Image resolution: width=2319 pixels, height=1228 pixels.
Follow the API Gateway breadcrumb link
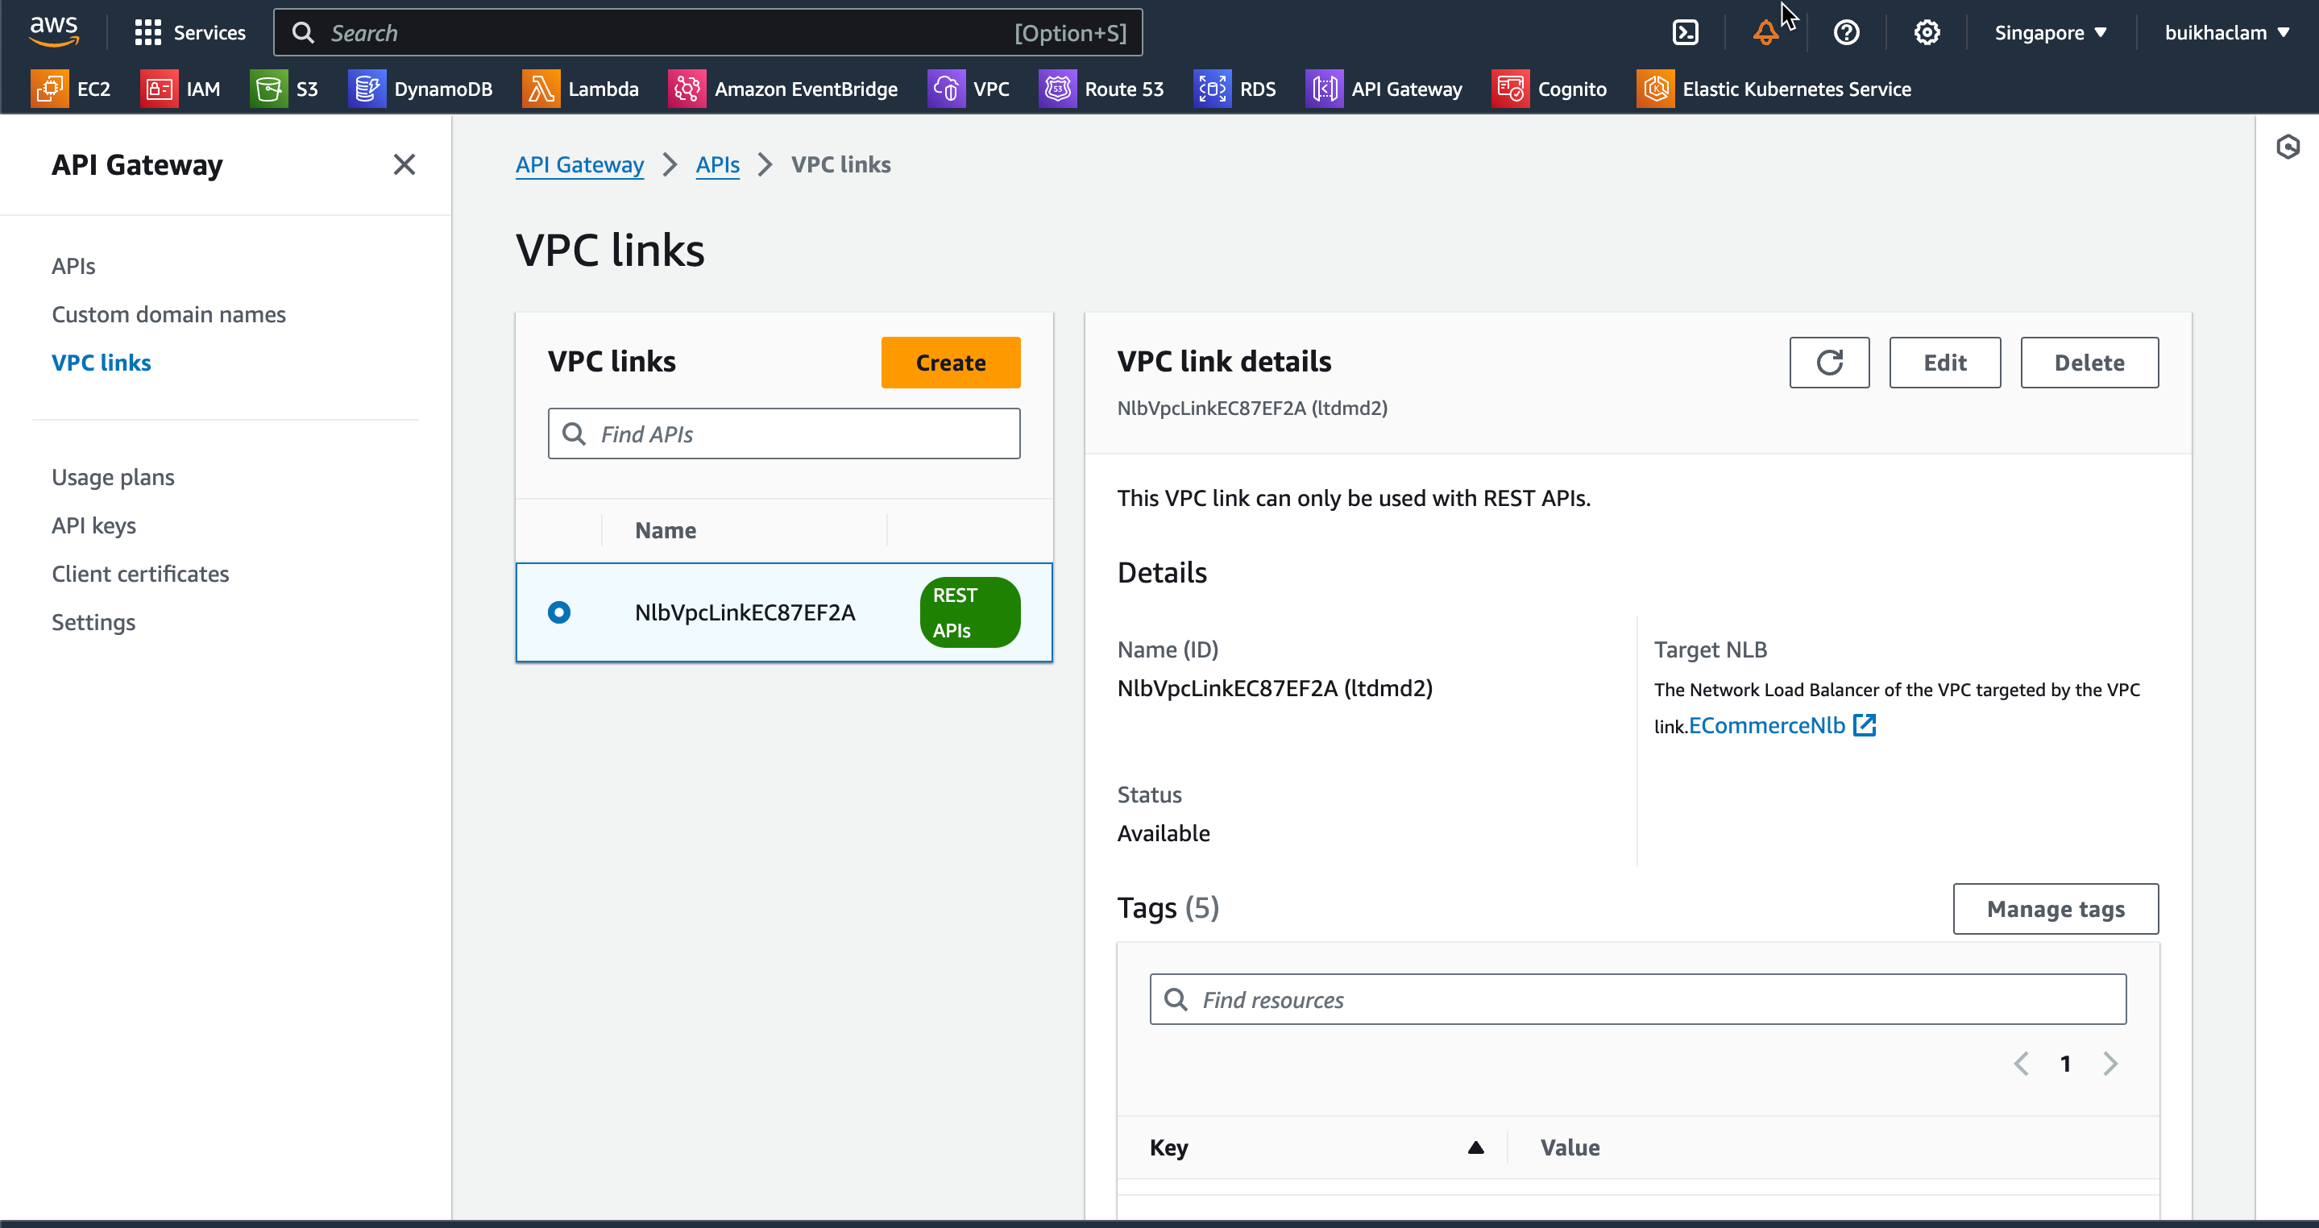click(x=580, y=164)
